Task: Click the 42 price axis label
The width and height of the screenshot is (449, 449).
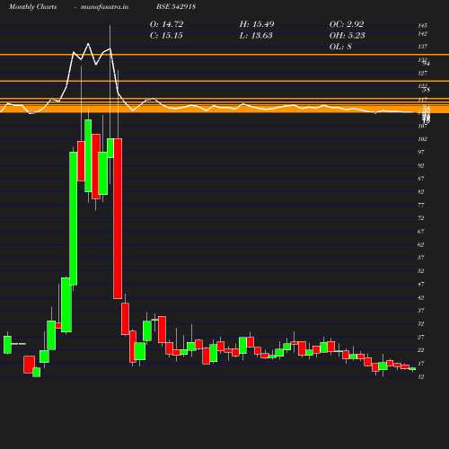Action: pyautogui.click(x=421, y=297)
